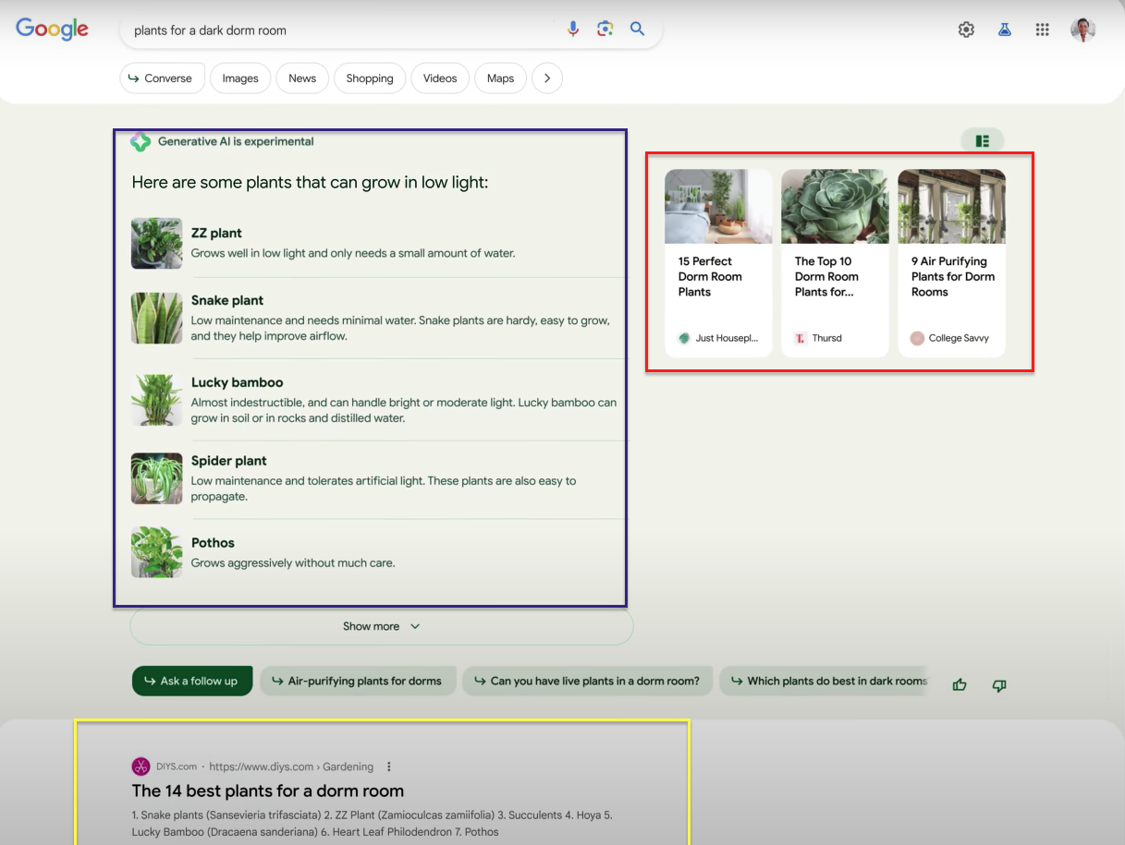
Task: Expand the Show more AI results
Action: tap(381, 626)
